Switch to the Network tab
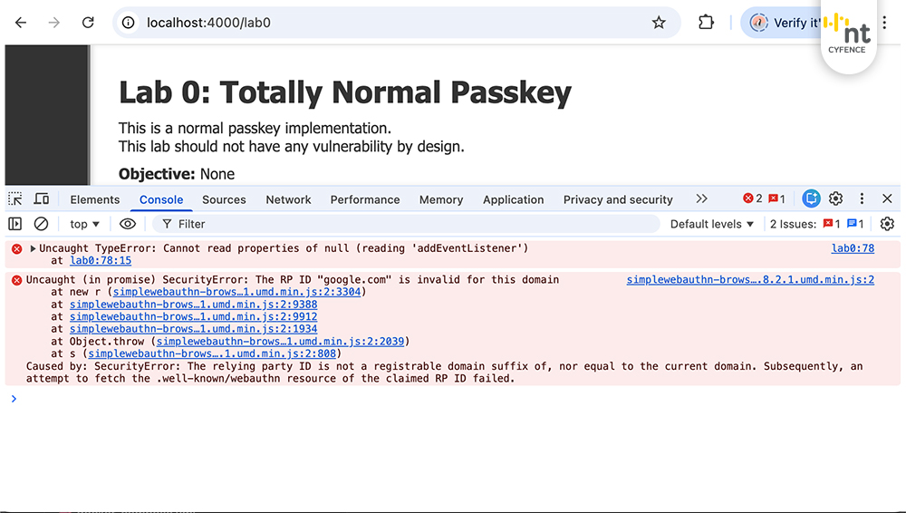The image size is (906, 513). (288, 199)
